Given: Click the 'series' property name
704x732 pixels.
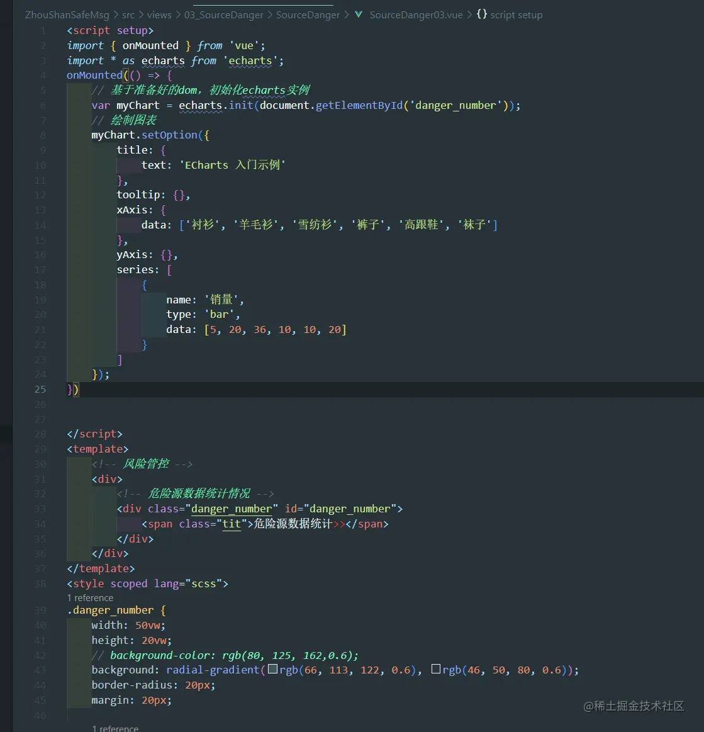Looking at the screenshot, I should pos(135,270).
